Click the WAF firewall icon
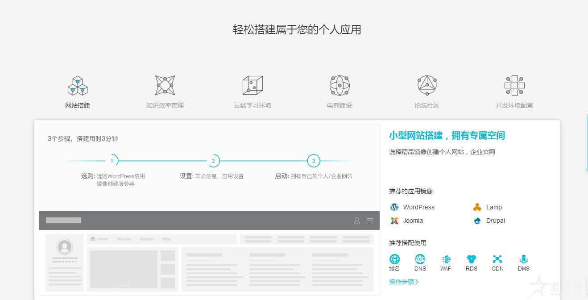Image resolution: width=588 pixels, height=300 pixels. 446,259
